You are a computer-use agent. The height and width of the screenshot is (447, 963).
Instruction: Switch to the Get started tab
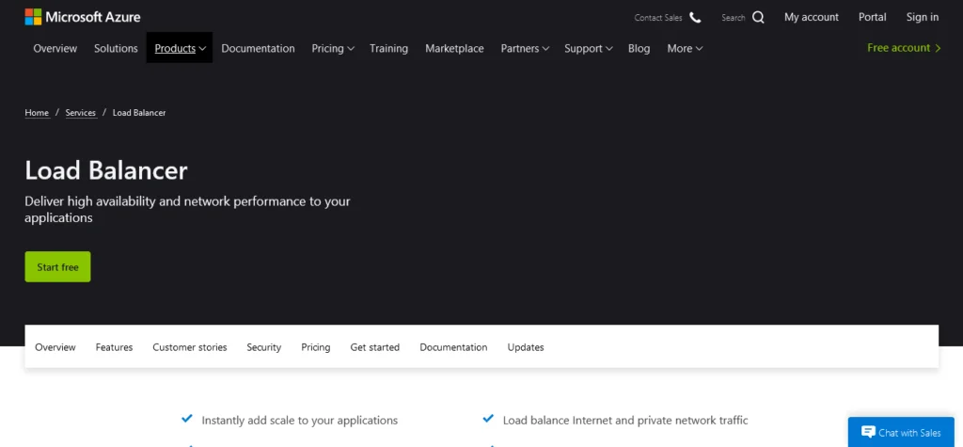pos(374,347)
